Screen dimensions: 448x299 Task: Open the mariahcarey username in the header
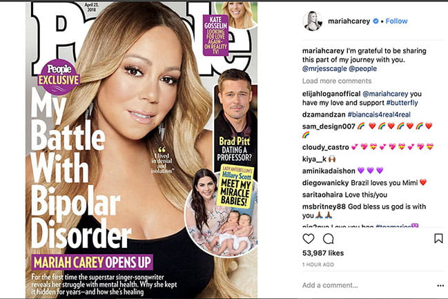349,21
